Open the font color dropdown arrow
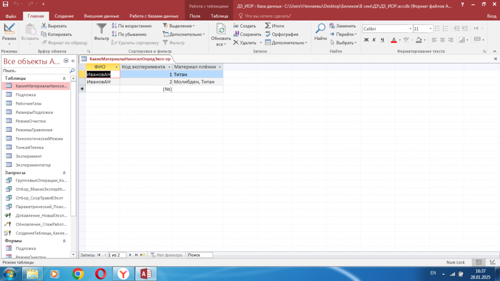Screen dimensions: 500x281 [399, 40]
